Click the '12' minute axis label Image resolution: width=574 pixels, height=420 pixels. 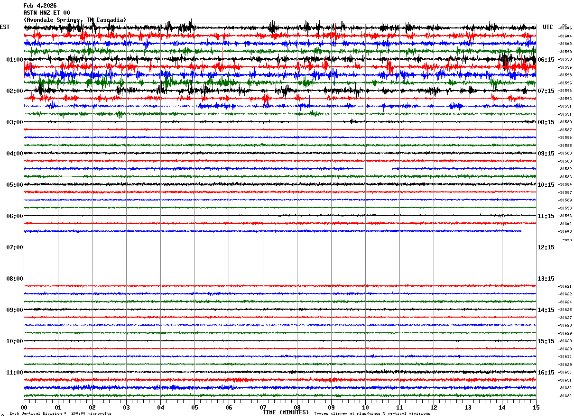pos(434,408)
